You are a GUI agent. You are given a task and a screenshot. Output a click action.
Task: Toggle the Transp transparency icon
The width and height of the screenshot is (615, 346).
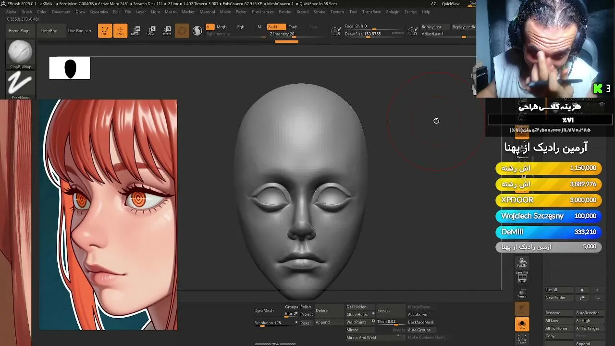522,294
